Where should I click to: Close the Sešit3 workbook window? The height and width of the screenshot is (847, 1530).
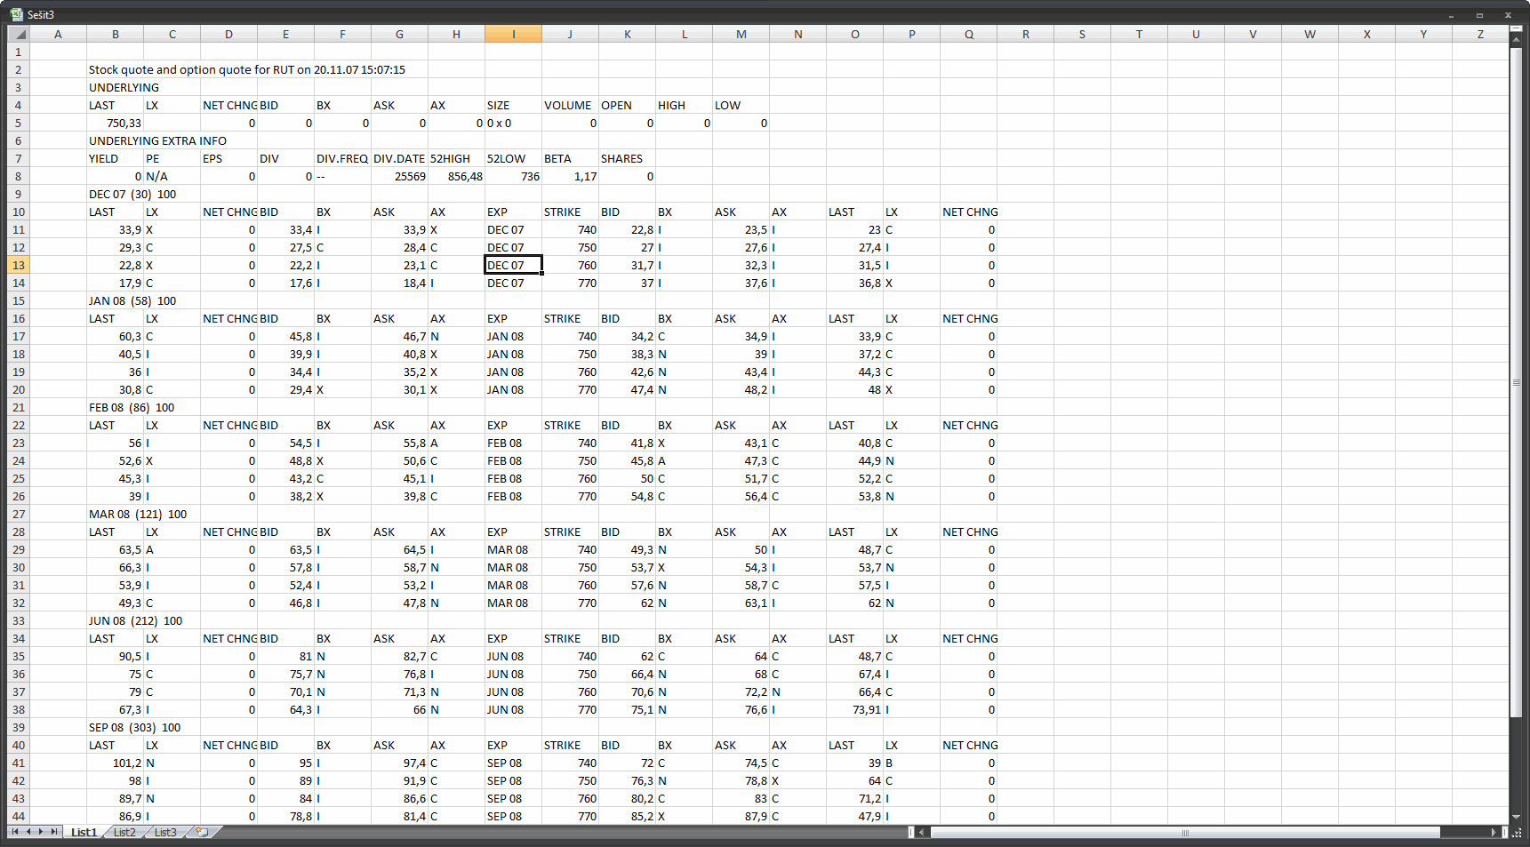coord(1508,15)
